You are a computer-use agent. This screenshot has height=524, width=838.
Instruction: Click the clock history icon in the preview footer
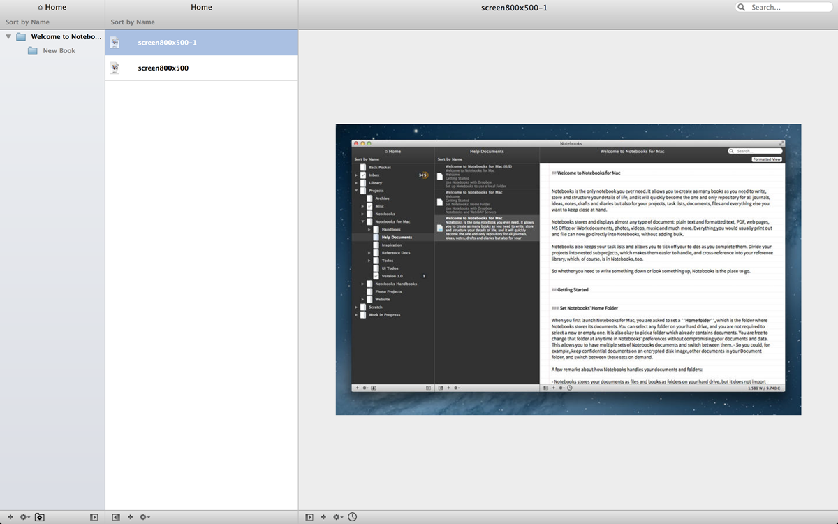pos(353,517)
